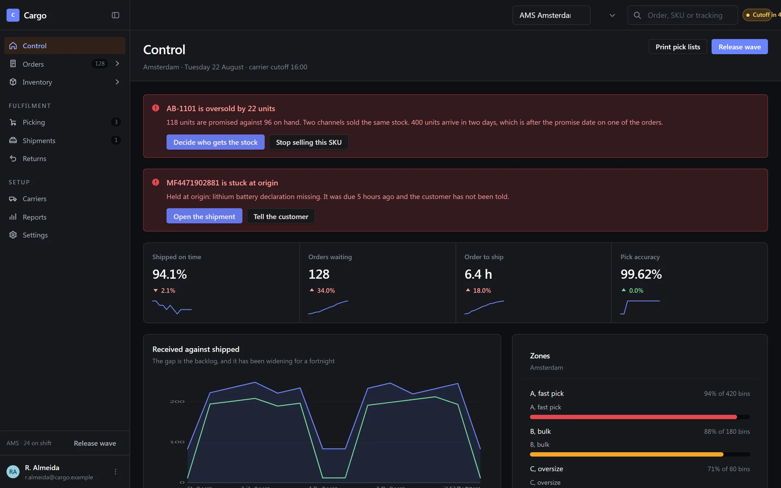Click the A, fast pick capacity bar

(640, 417)
